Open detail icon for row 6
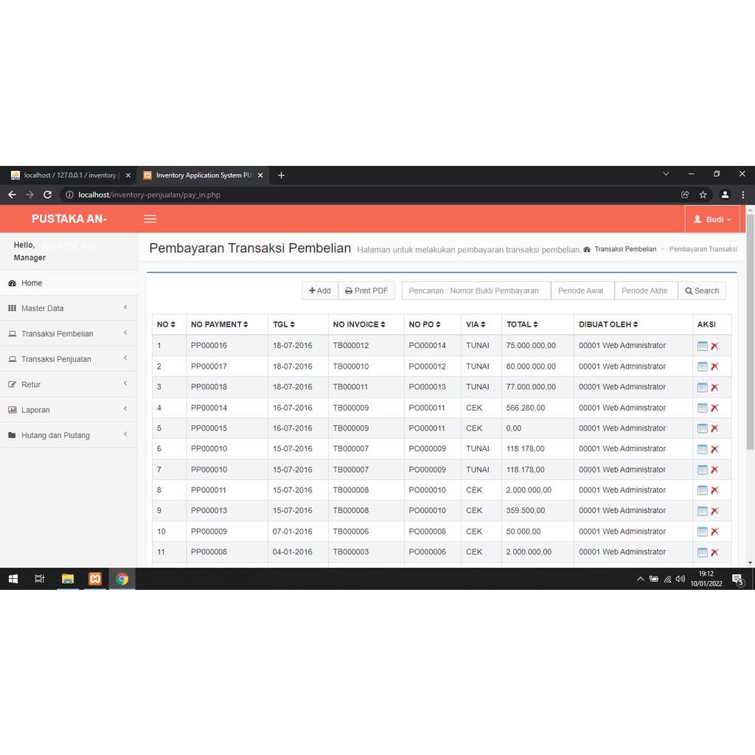755x755 pixels. (x=702, y=449)
